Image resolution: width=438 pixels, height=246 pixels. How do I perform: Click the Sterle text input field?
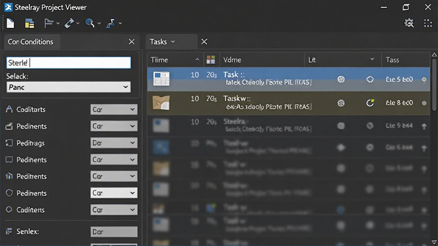pos(68,63)
